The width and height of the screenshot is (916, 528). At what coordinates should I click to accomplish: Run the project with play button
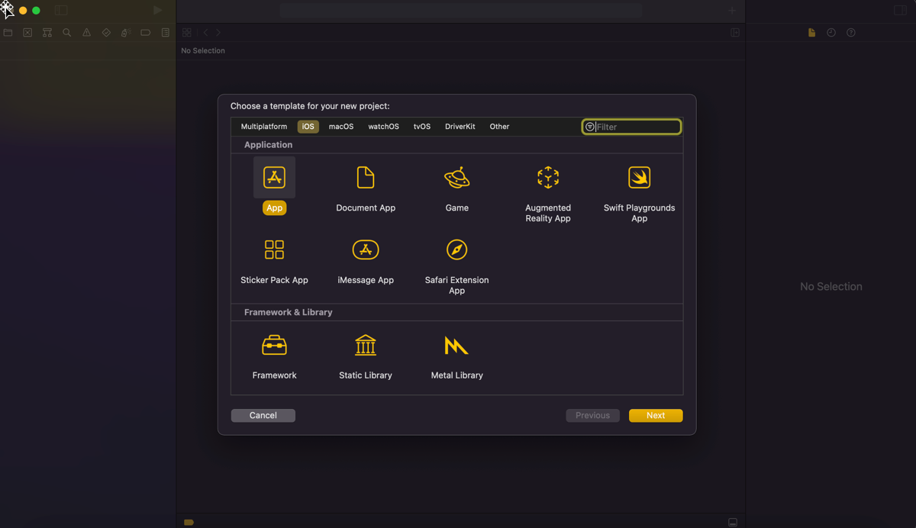point(158,11)
